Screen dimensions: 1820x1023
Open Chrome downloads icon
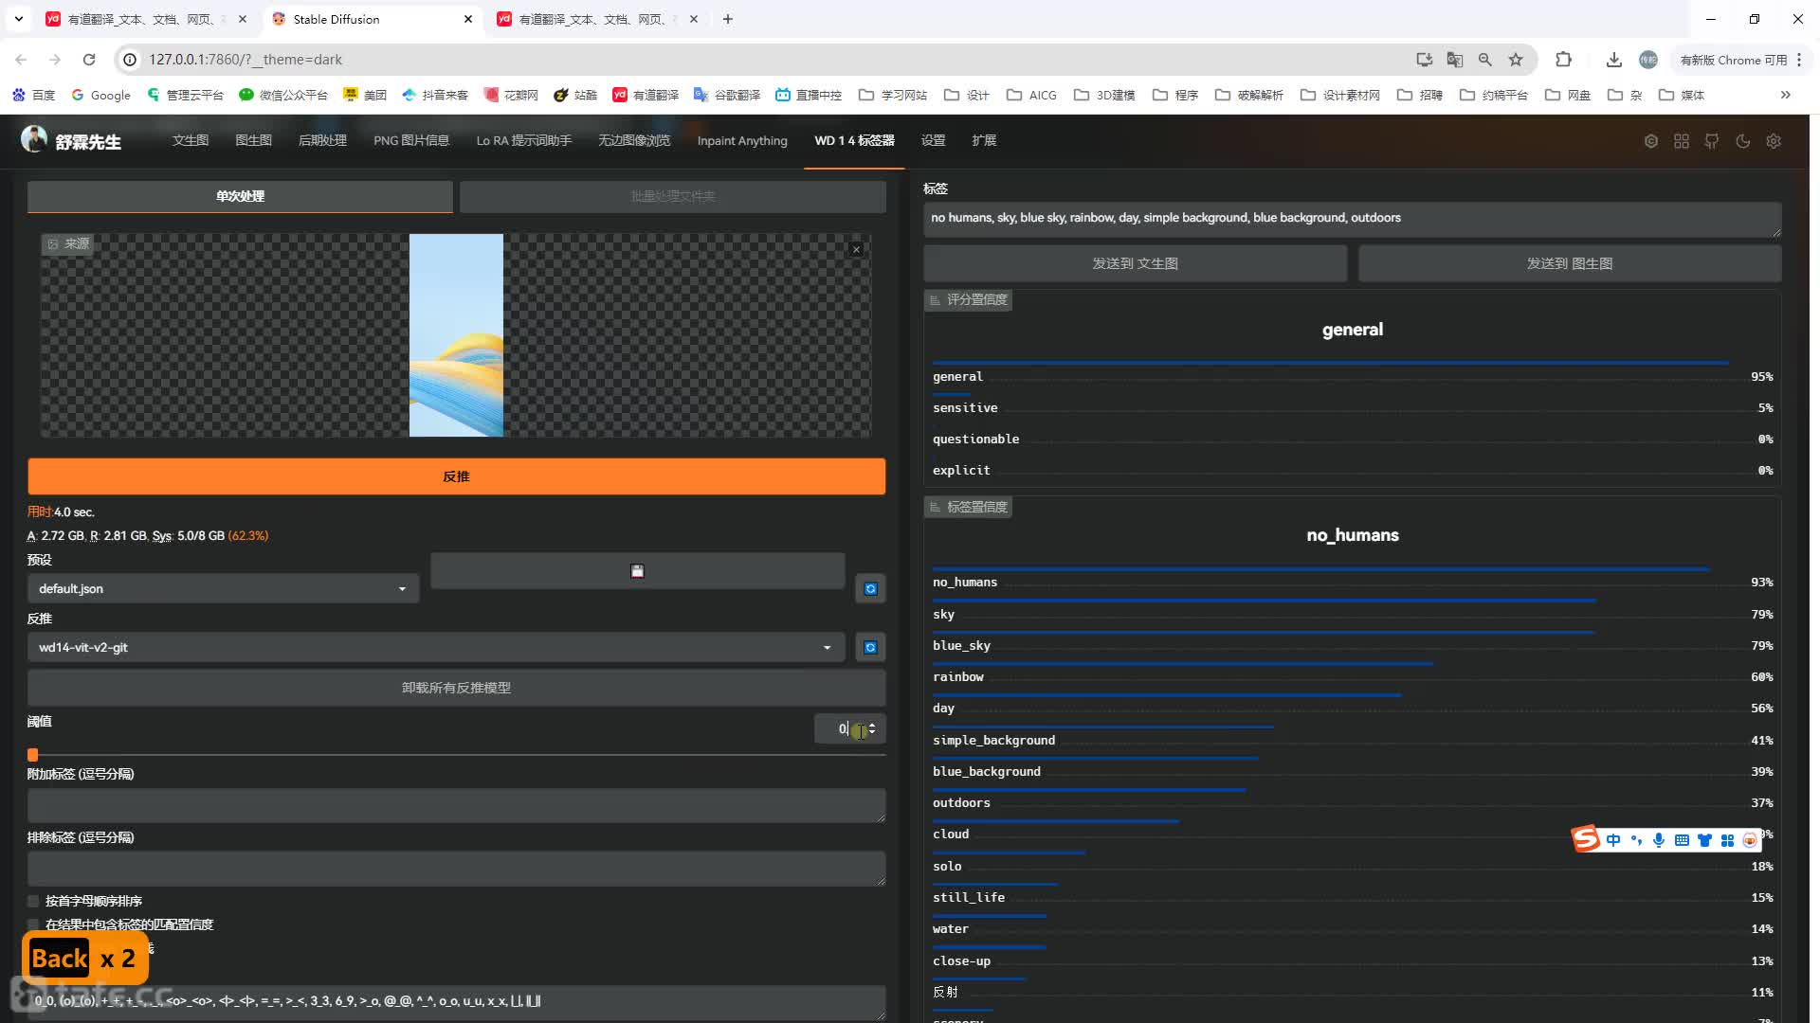(x=1613, y=60)
